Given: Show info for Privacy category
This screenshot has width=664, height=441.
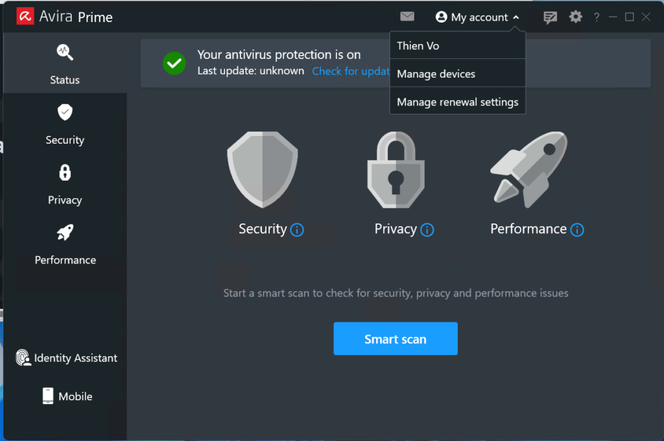Looking at the screenshot, I should click(x=427, y=230).
